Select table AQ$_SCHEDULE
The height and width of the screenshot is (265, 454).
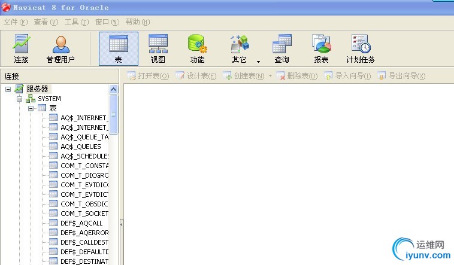point(84,156)
